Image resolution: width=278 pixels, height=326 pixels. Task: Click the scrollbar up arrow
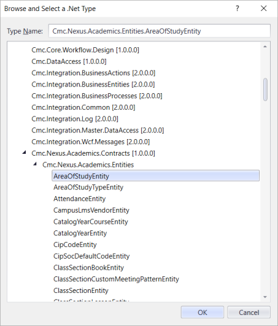click(x=265, y=47)
